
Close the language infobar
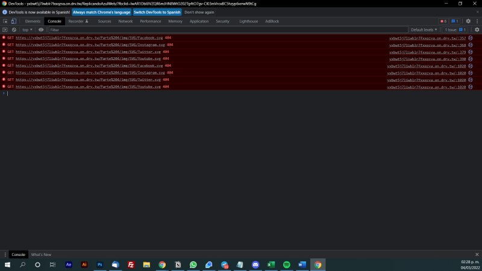pyautogui.click(x=477, y=12)
